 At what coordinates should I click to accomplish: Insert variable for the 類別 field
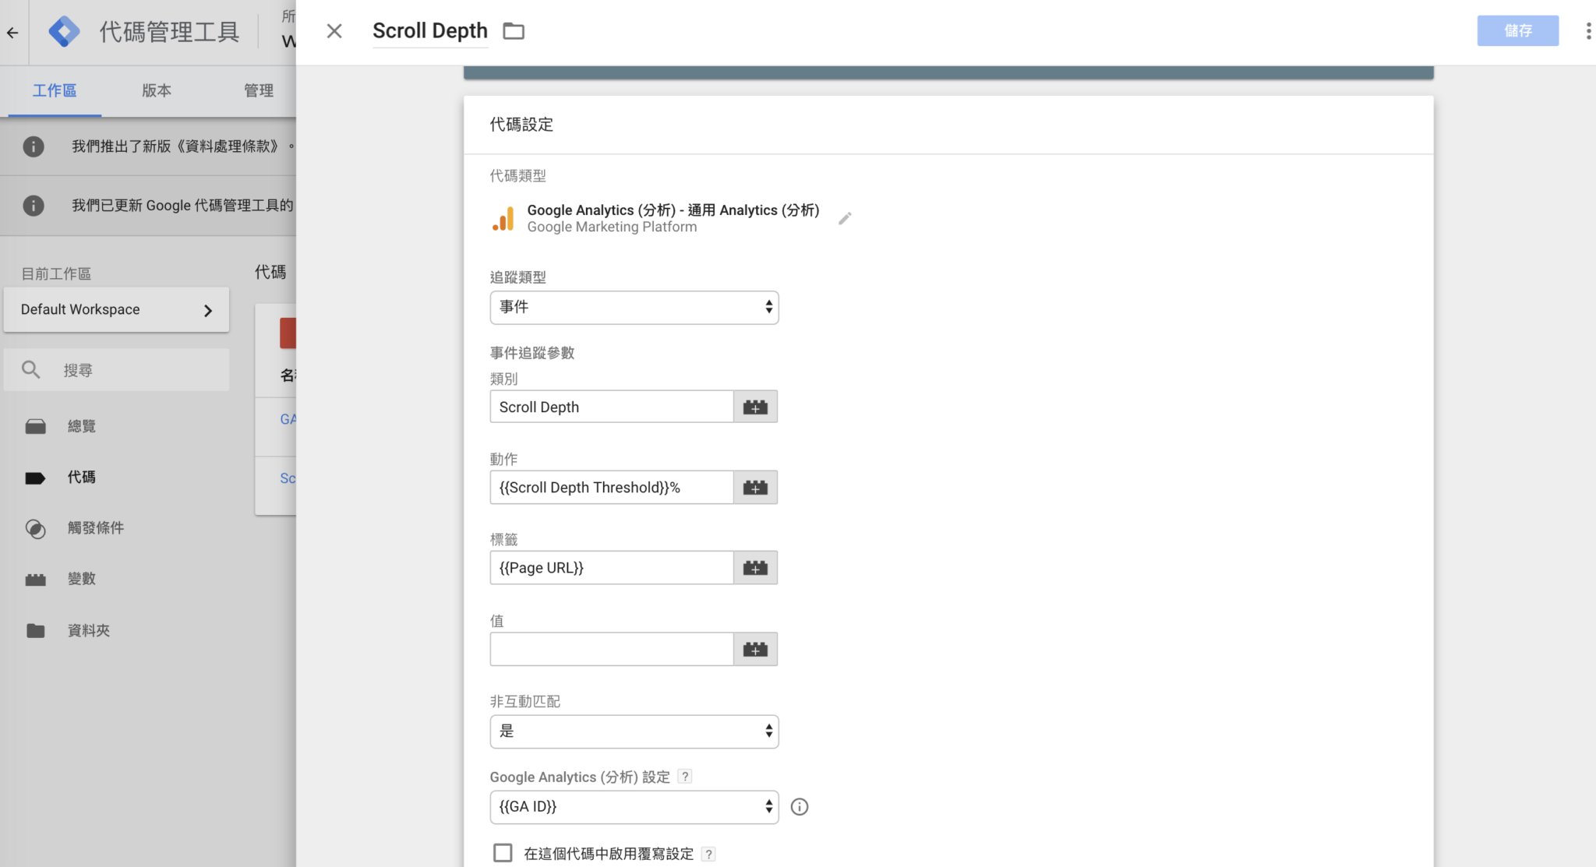[x=755, y=407]
